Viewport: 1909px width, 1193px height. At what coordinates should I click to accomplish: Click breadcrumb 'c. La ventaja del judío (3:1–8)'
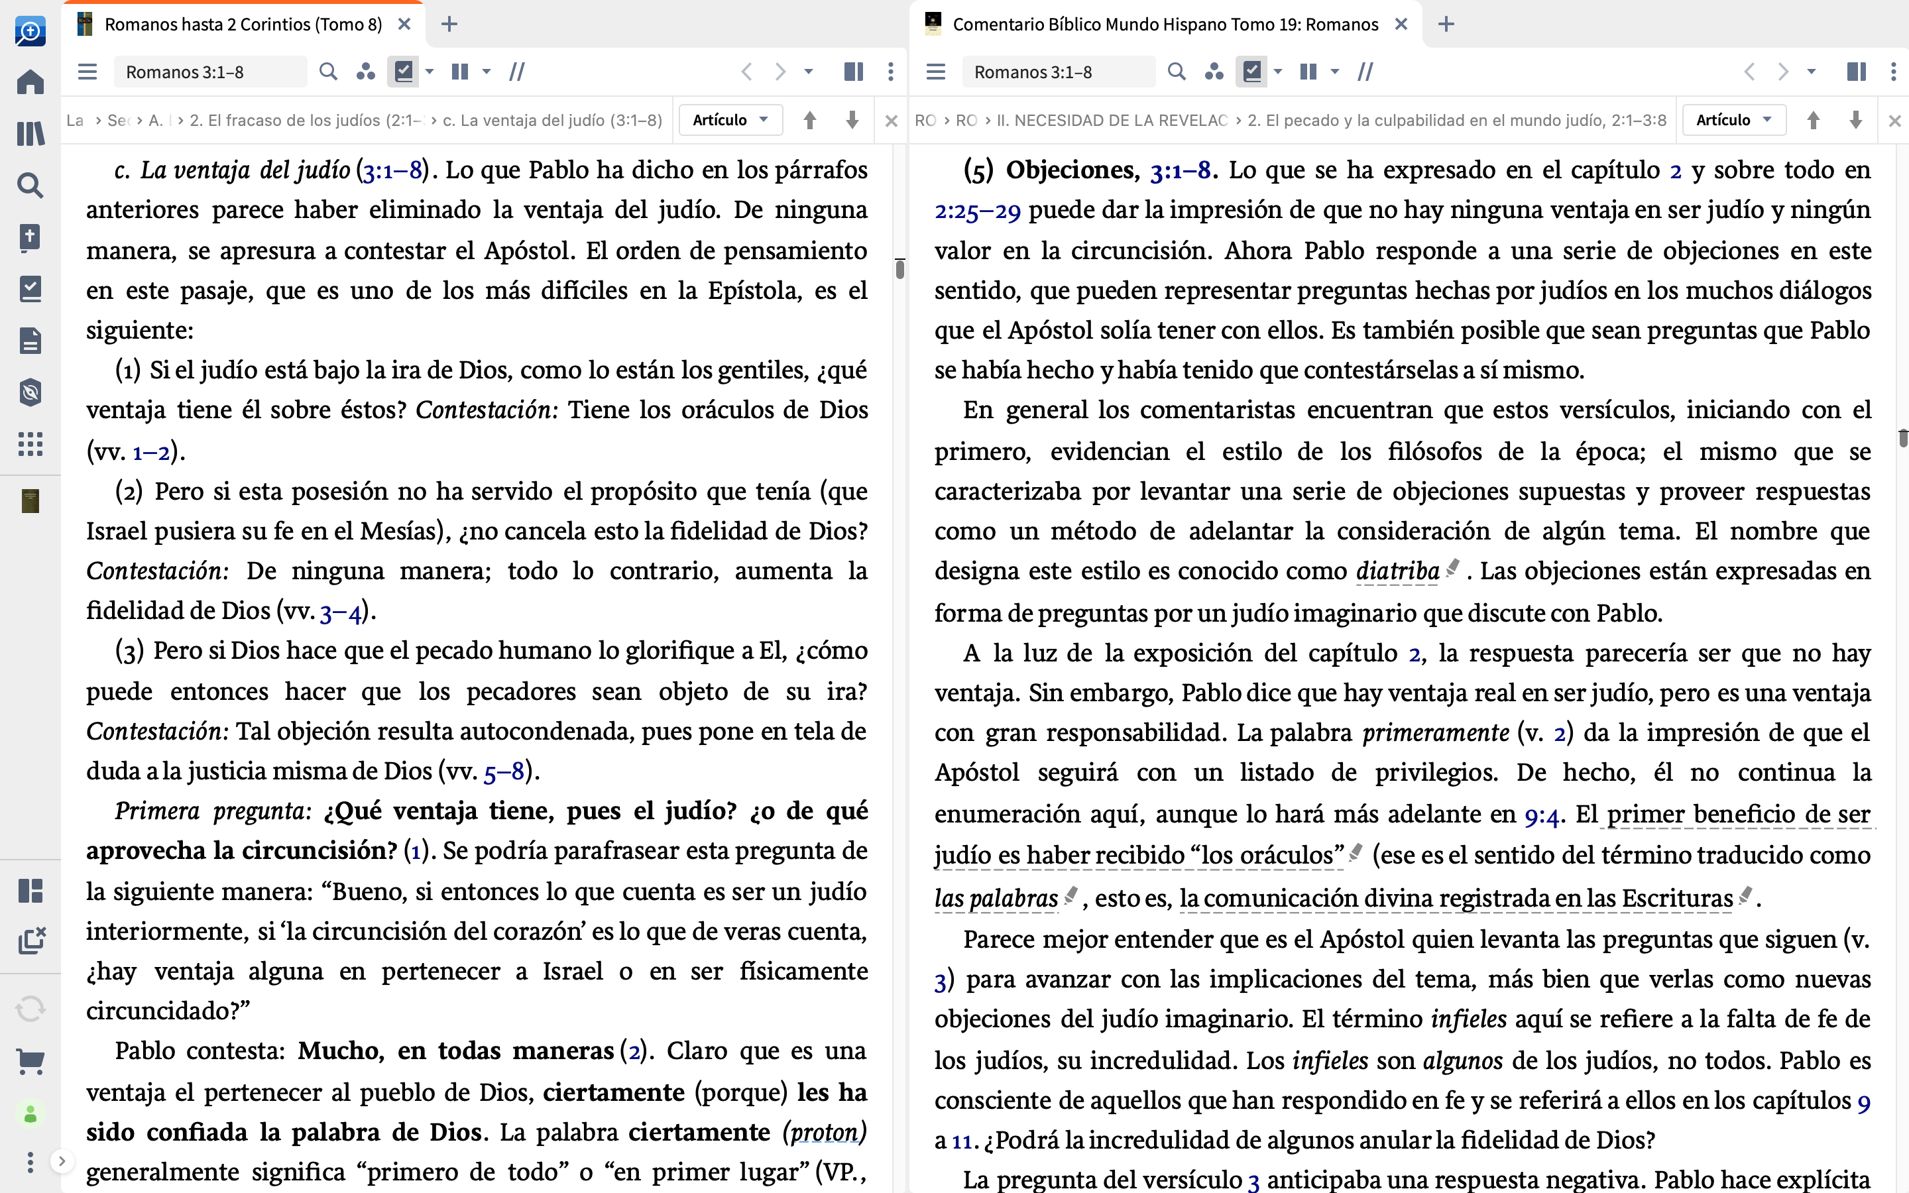pos(552,120)
